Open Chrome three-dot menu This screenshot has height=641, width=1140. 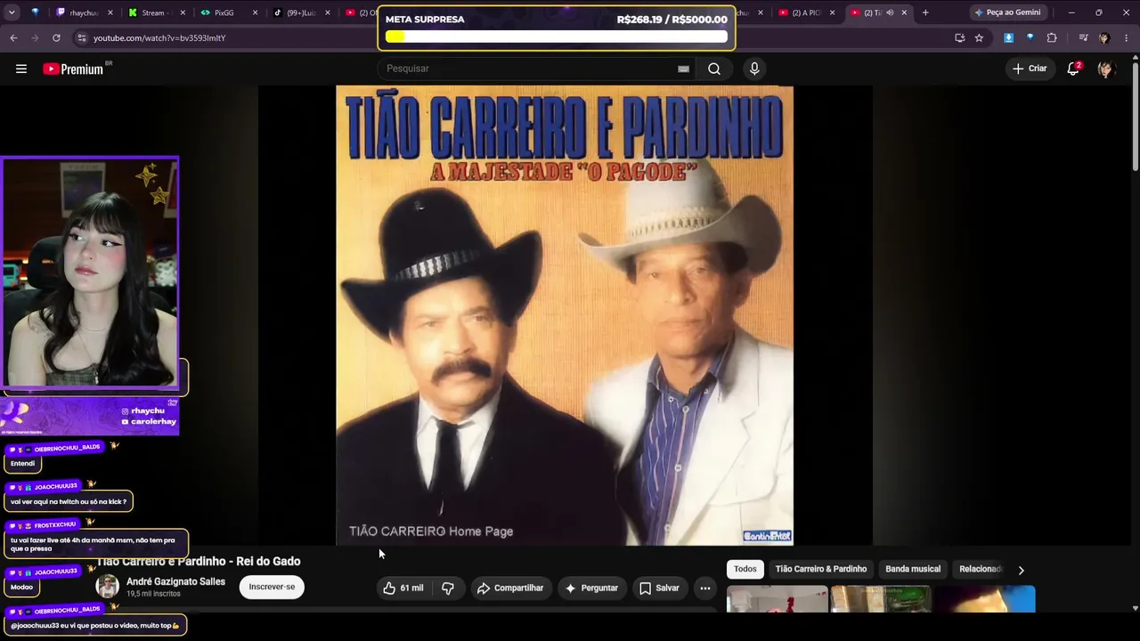1127,37
